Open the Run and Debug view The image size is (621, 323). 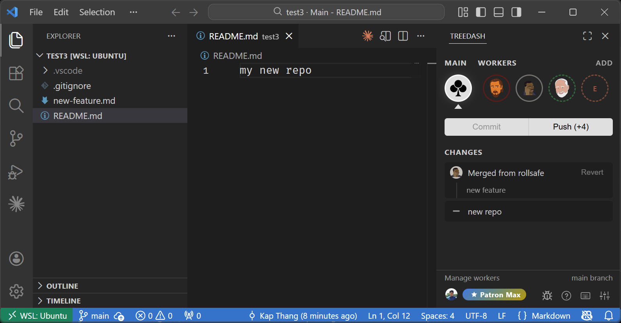pos(16,172)
